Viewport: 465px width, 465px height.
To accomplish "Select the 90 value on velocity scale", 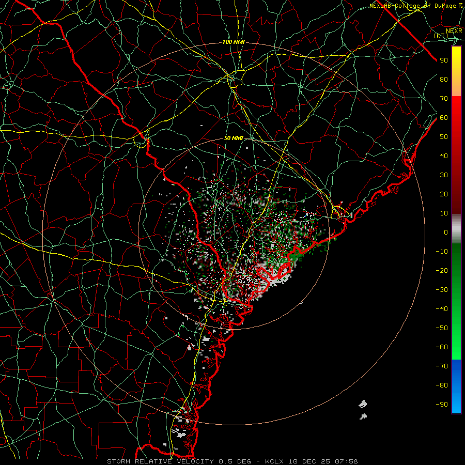I will tap(444, 60).
